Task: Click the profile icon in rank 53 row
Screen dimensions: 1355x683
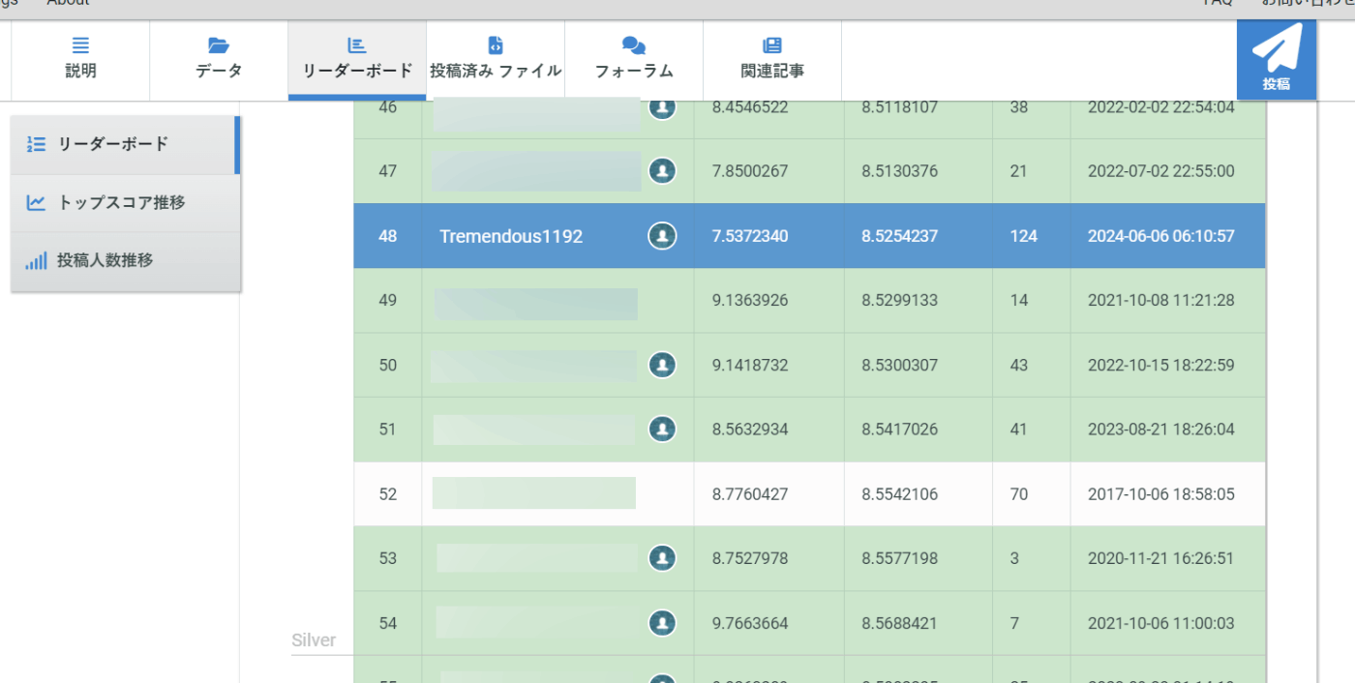Action: click(662, 558)
